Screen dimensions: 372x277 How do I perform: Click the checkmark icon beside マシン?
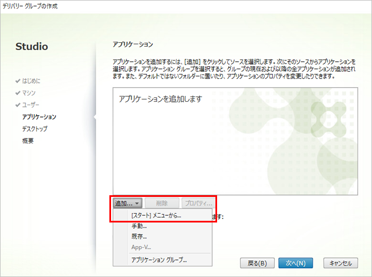[18, 93]
